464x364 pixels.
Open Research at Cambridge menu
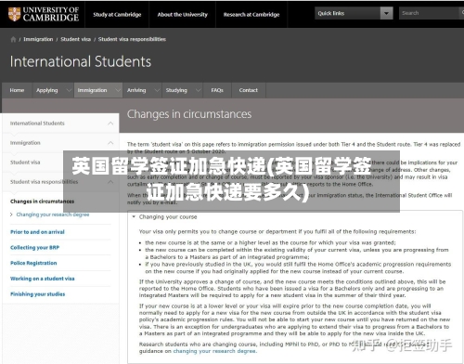pos(251,14)
